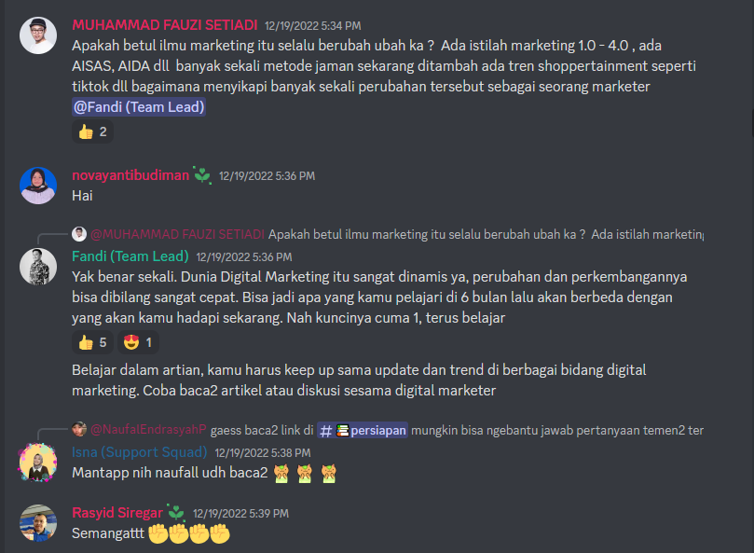The height and width of the screenshot is (553, 754).
Task: Click the seedling badge next to novayantibudiman
Action: point(202,175)
